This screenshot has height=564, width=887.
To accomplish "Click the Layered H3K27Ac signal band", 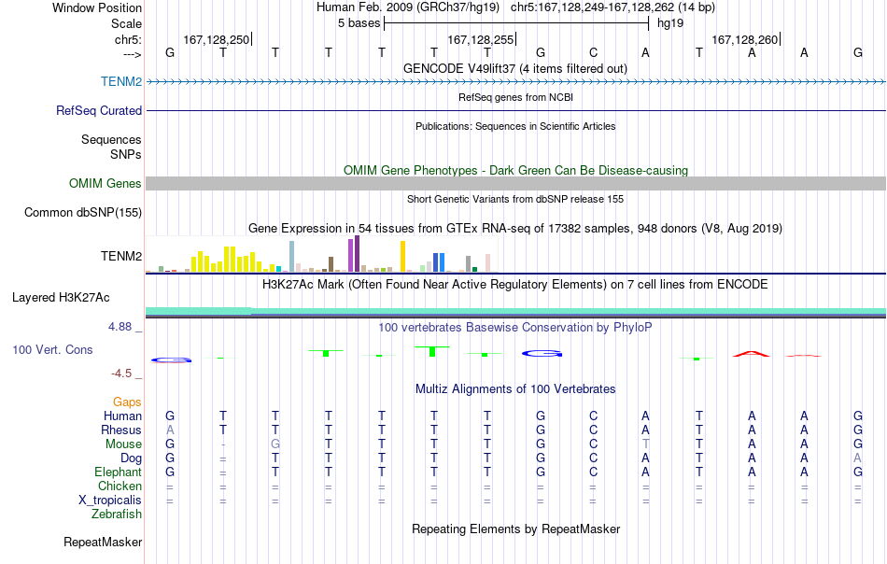I will 515,312.
